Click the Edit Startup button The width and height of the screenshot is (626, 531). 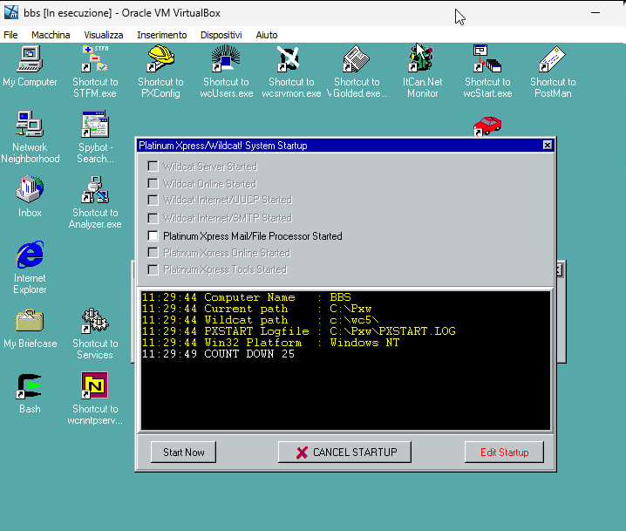click(x=504, y=453)
